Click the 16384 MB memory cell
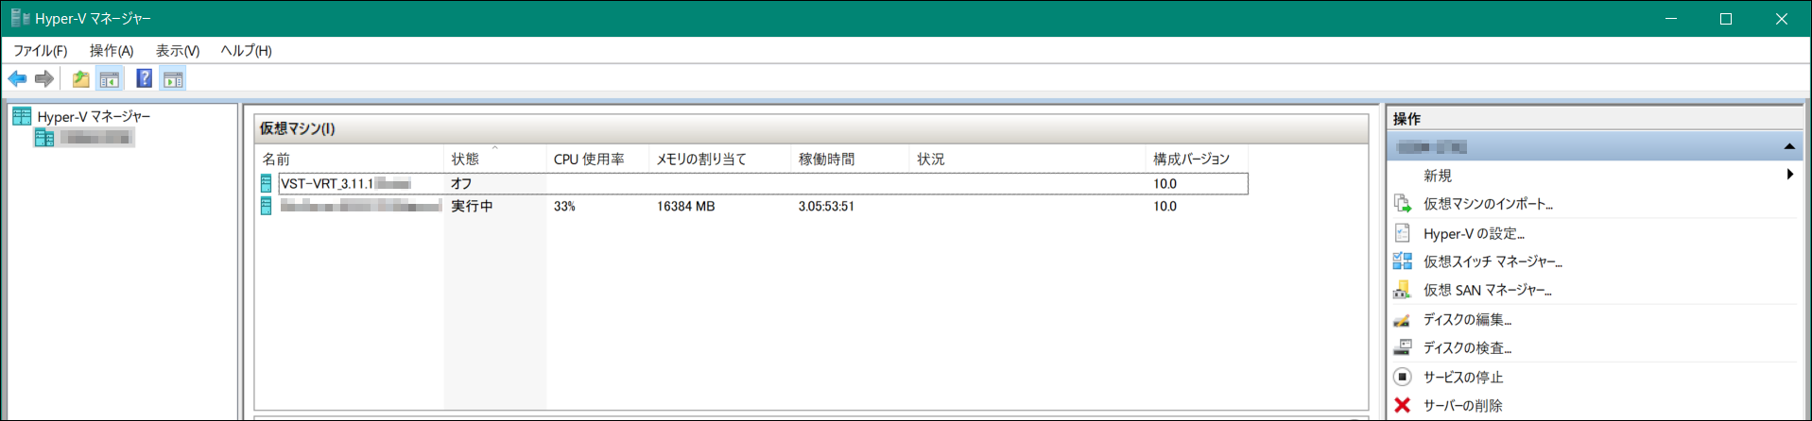Image resolution: width=1812 pixels, height=421 pixels. (x=685, y=206)
